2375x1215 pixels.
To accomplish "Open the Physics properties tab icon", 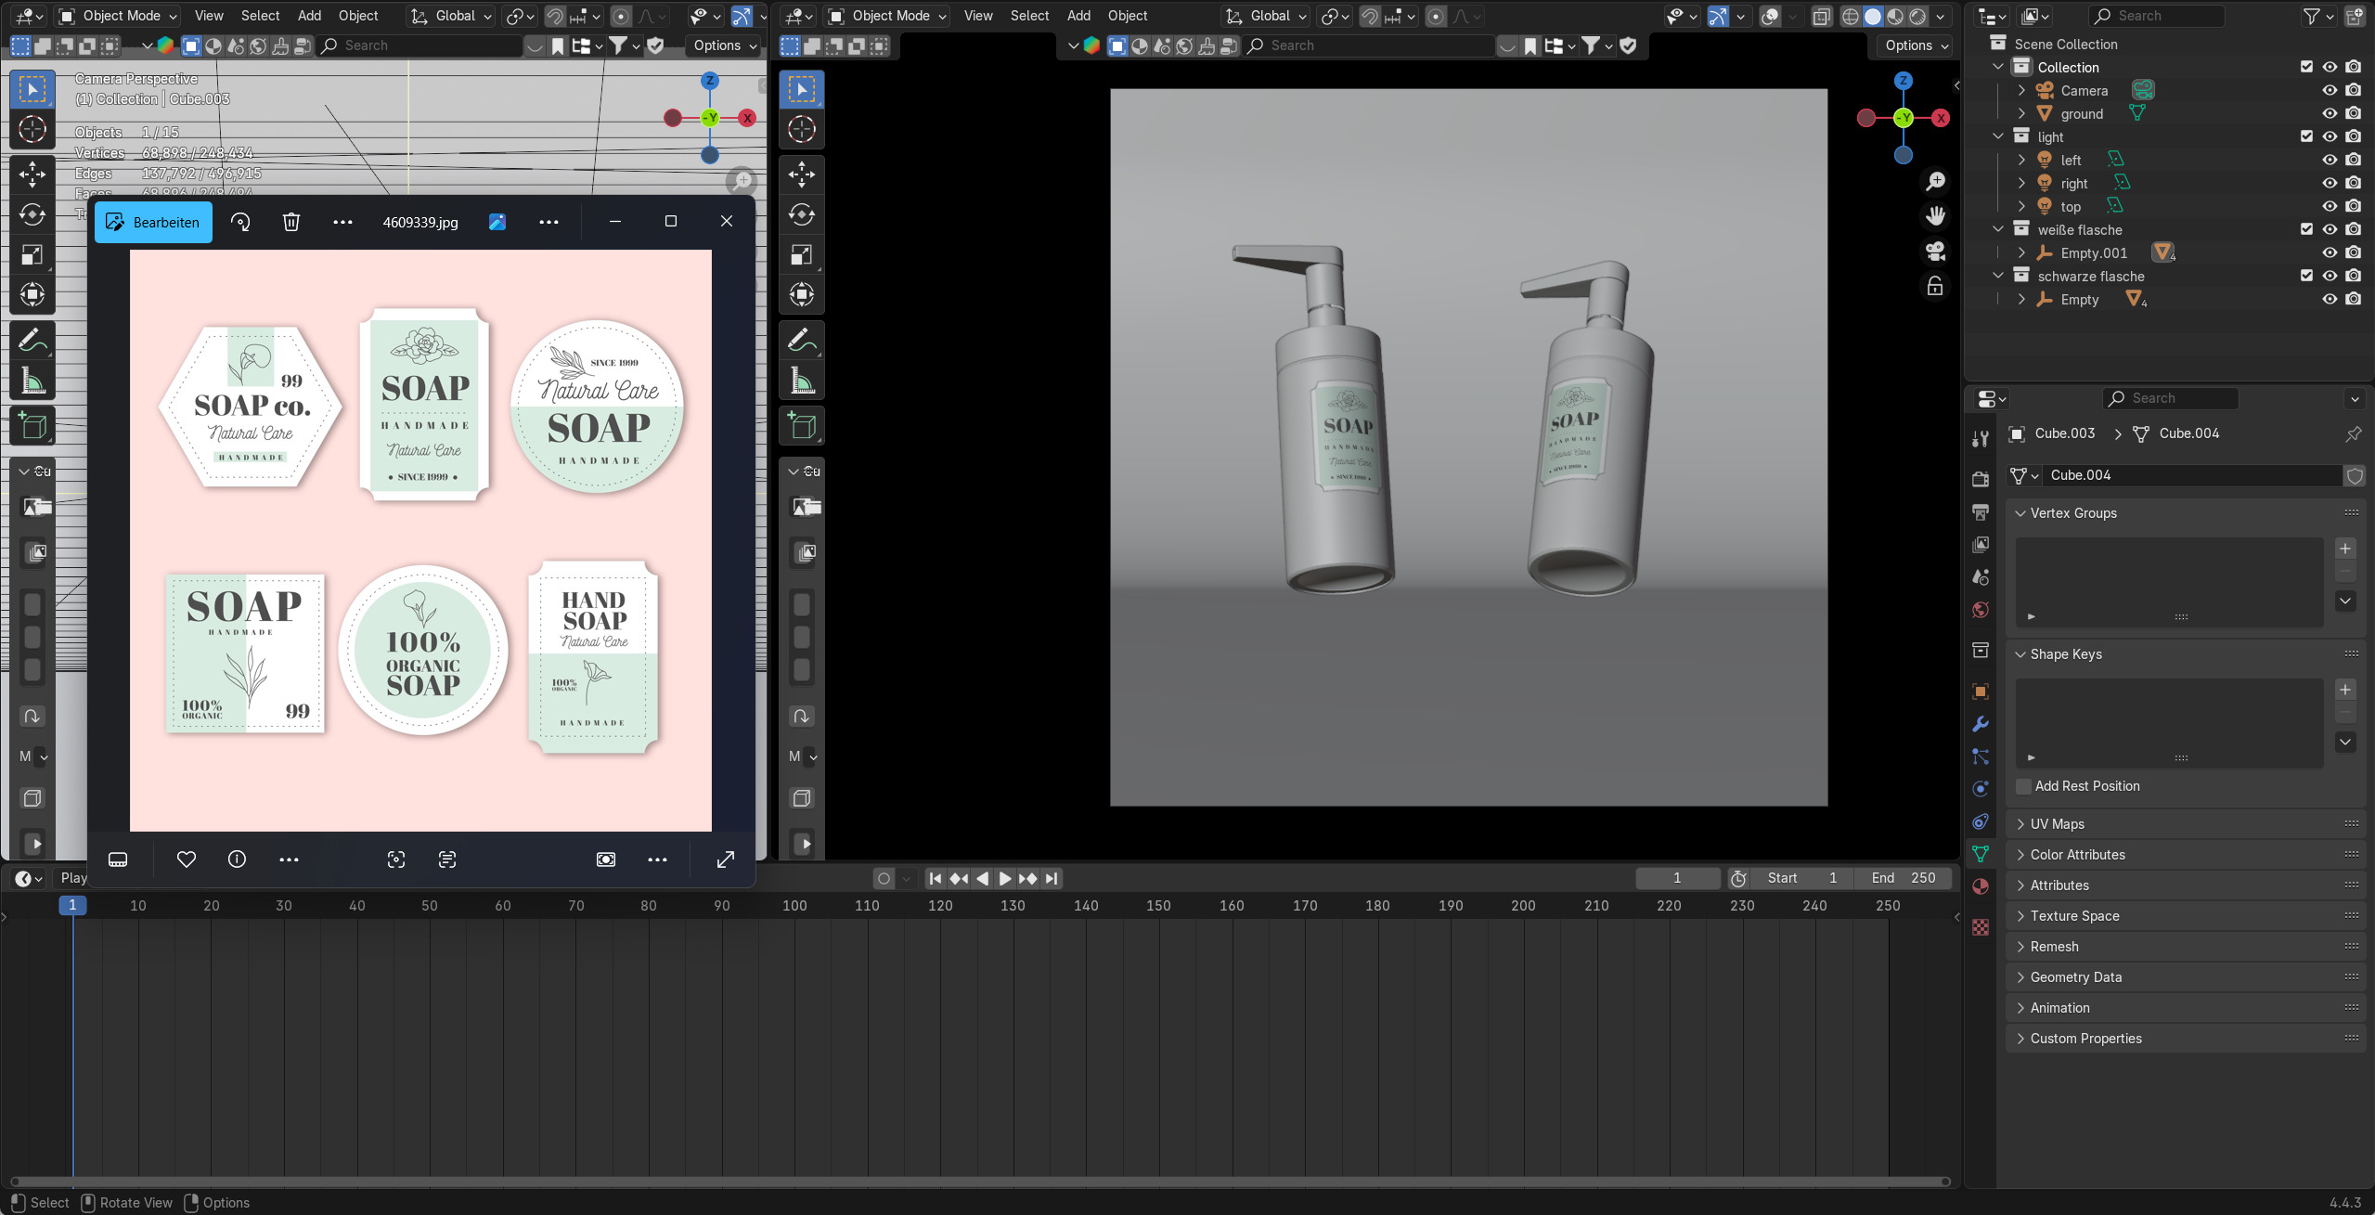I will click(x=1981, y=789).
